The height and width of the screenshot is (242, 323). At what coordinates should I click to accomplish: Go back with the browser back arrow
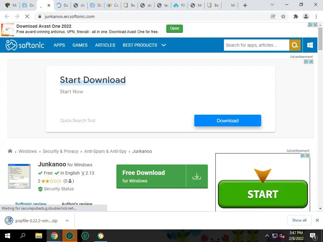[x=7, y=16]
